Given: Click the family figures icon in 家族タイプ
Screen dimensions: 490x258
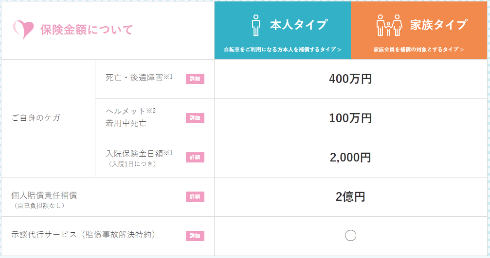Looking at the screenshot, I should 389,25.
